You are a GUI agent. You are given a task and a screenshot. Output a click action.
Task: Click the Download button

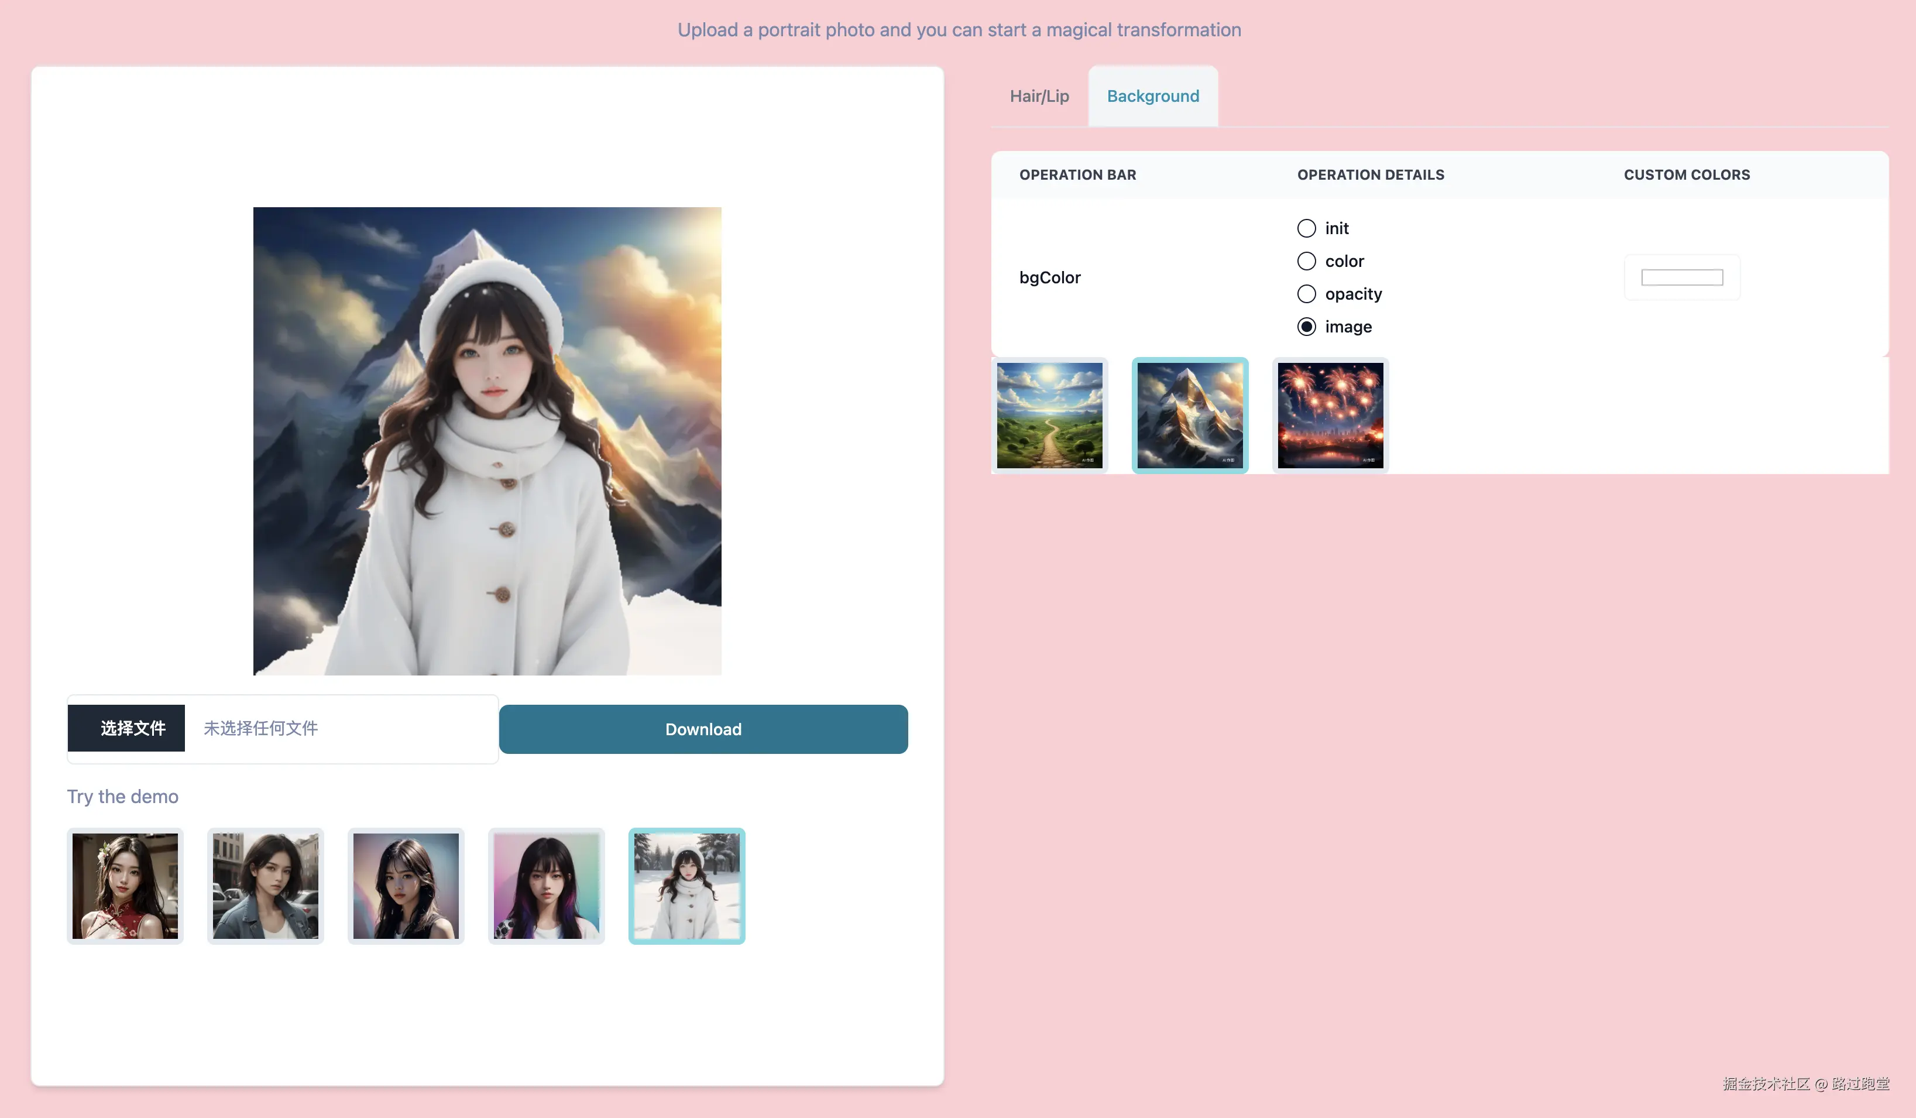pyautogui.click(x=702, y=729)
